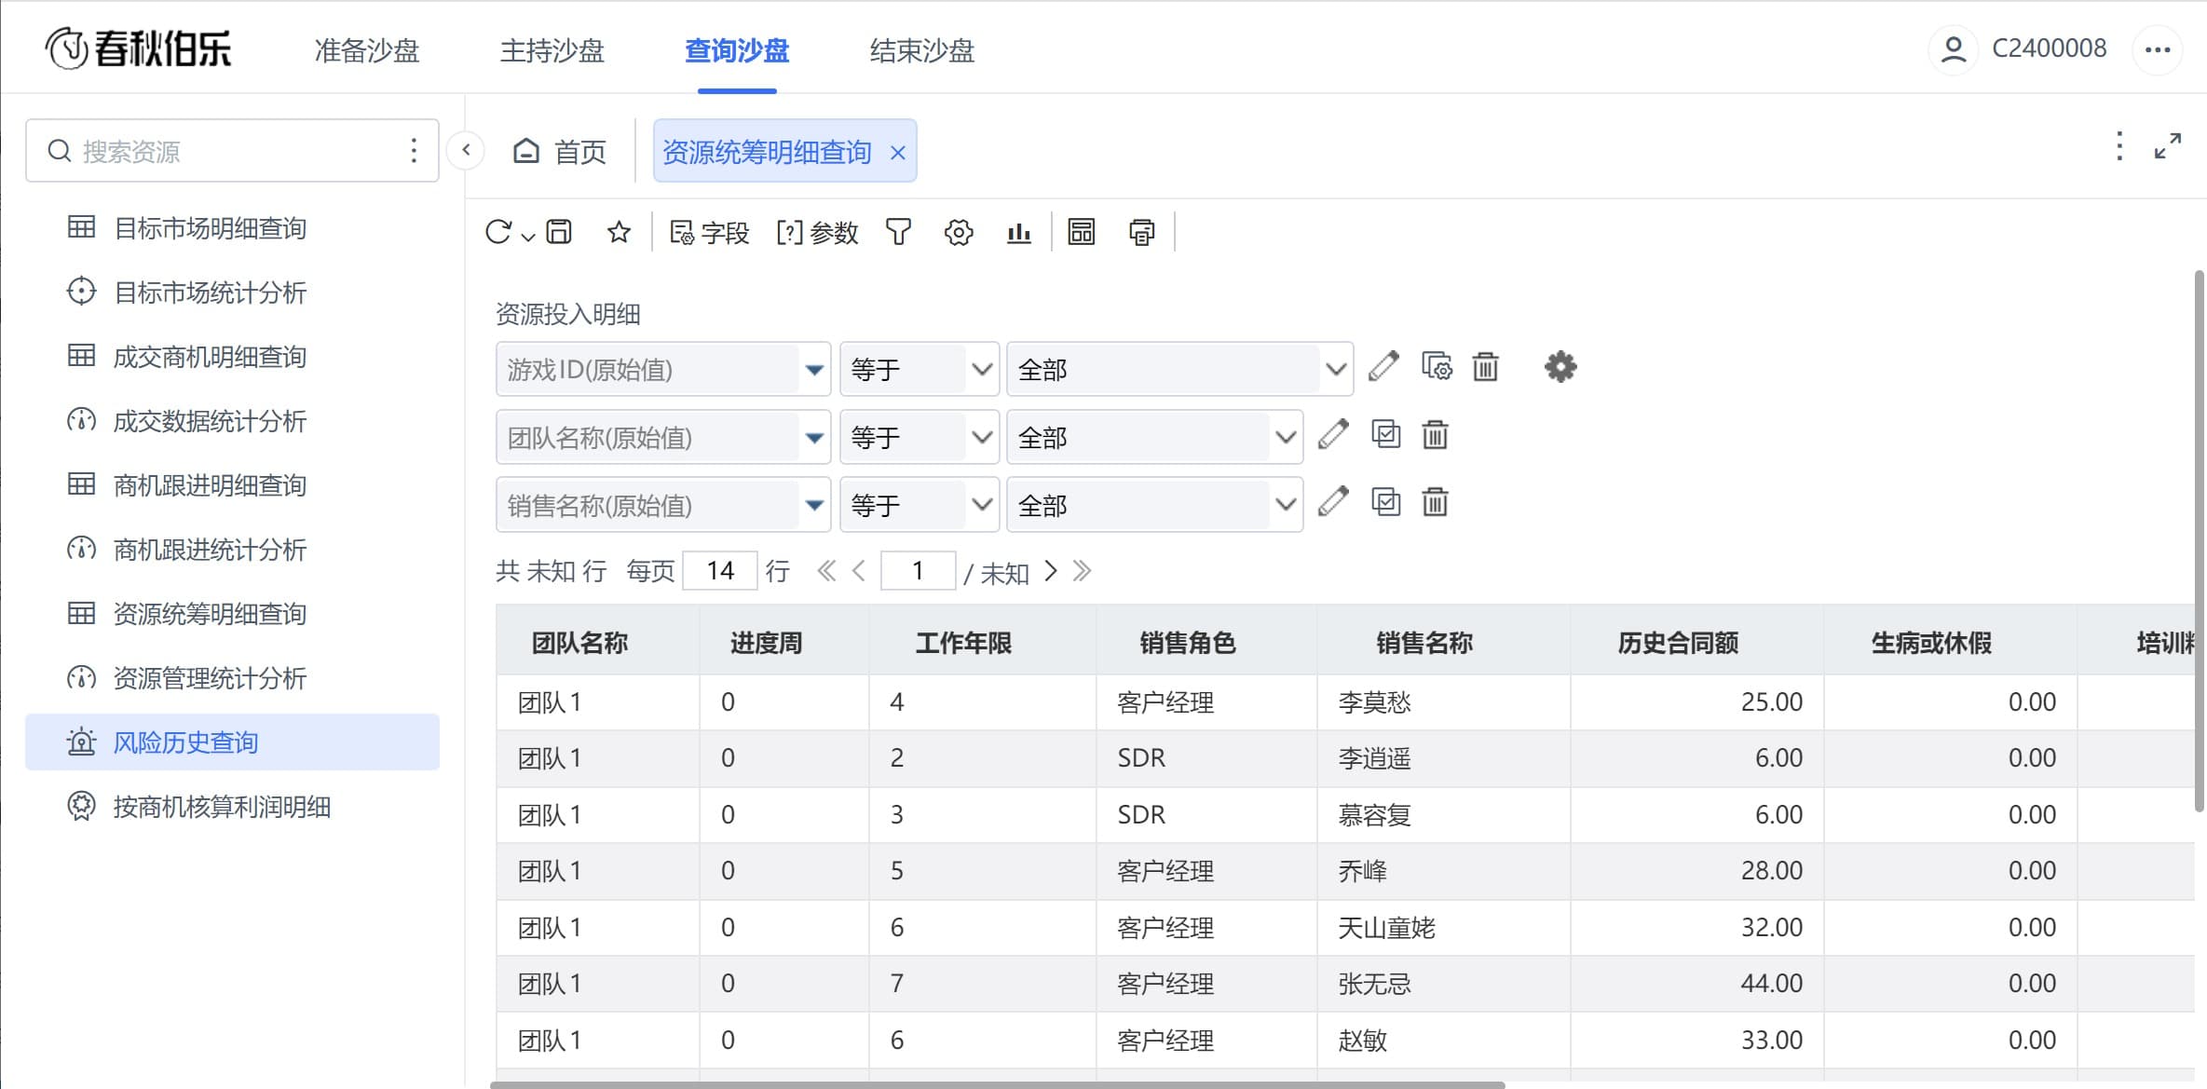Open 成交商机明细查询 in sidebar
The image size is (2207, 1089).
click(x=233, y=357)
